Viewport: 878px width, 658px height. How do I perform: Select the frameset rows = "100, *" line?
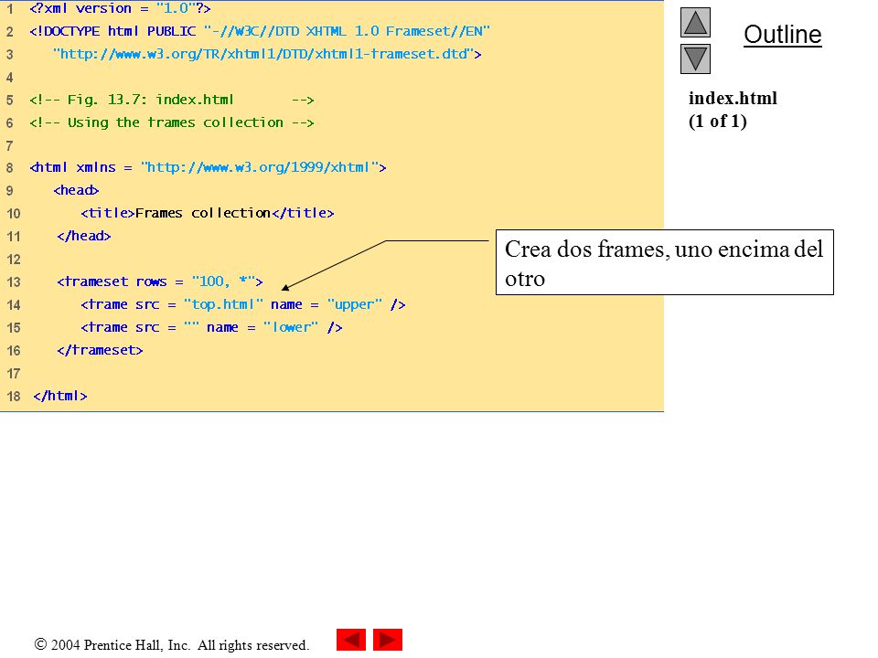pyautogui.click(x=159, y=281)
